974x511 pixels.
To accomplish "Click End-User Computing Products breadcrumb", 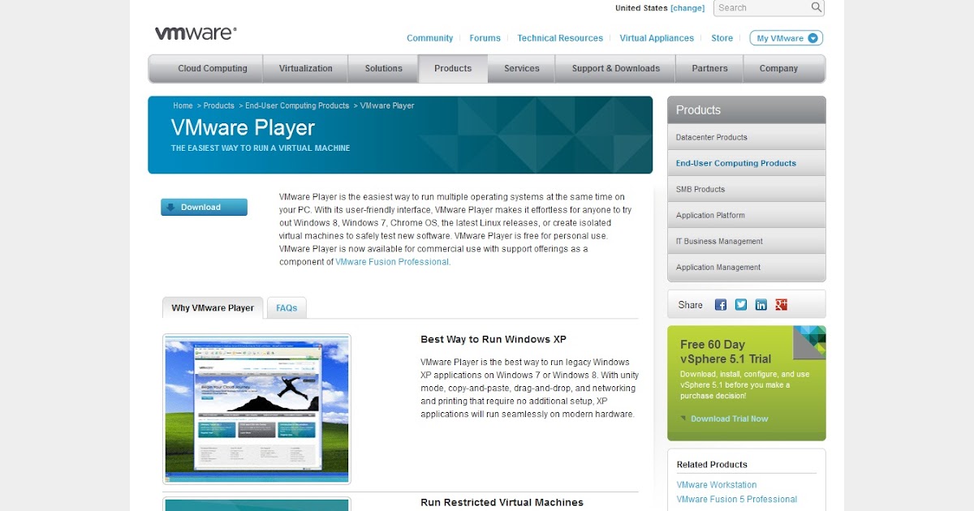I will 297,106.
